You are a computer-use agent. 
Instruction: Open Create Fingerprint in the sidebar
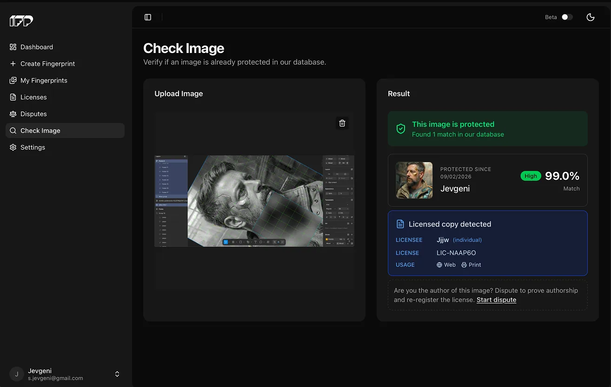65,64
